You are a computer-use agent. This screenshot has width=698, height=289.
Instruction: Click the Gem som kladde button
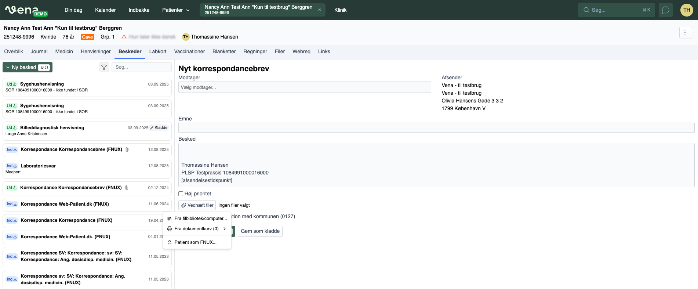coord(260,231)
